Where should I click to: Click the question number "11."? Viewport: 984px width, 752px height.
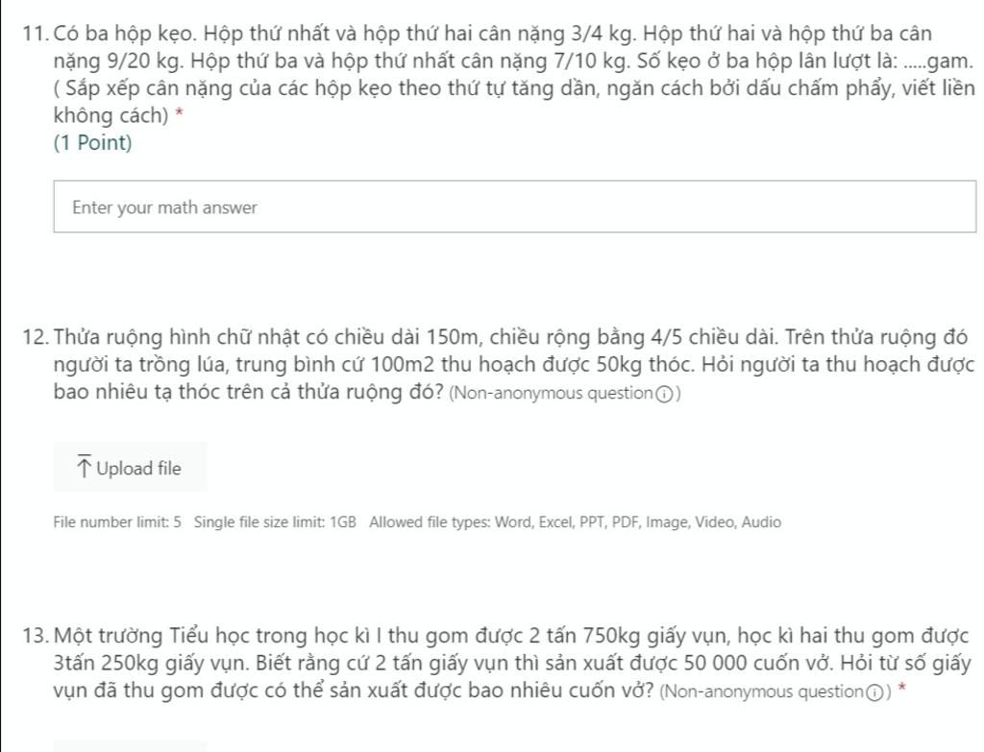[x=35, y=35]
